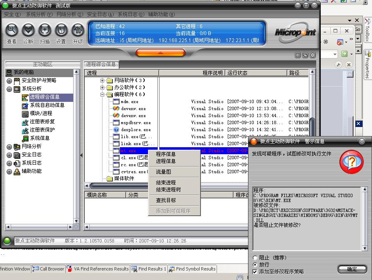Image resolution: width=372 pixels, height=280 pixels.
Task: Click the dexplore.exe help icon
Action: point(116,129)
